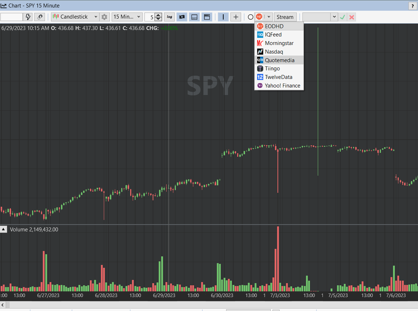Select Quotemedia from provider list

point(279,60)
